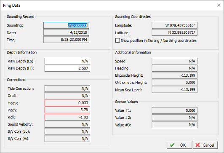The width and height of the screenshot is (224, 153).
Task: Click the Raw Depth (Hi) field 2.587
Action: click(x=67, y=68)
